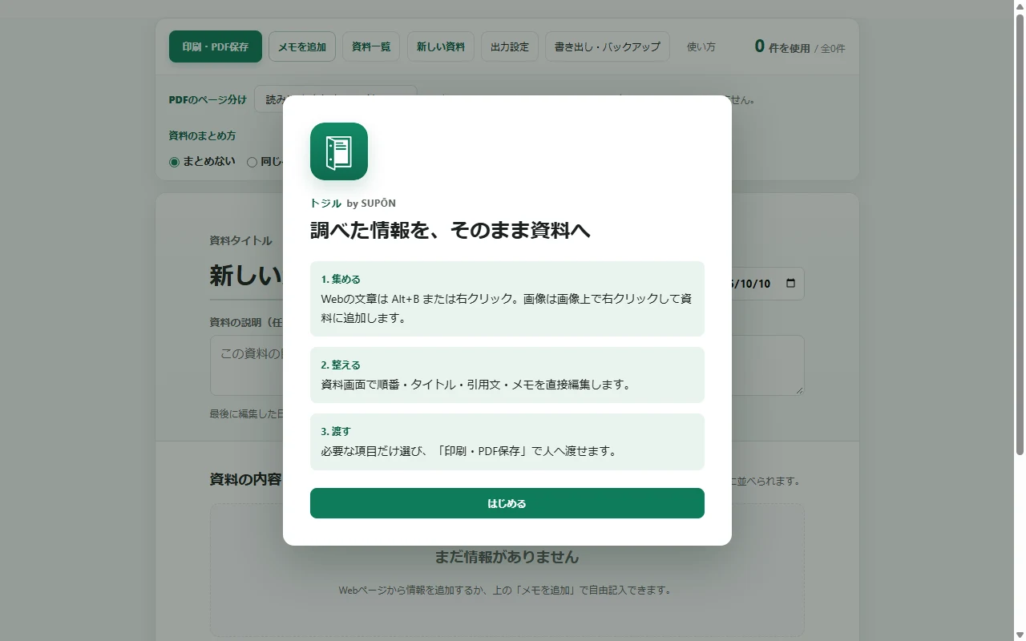Click the step title 3. 渡す
The image size is (1026, 641).
click(x=336, y=431)
